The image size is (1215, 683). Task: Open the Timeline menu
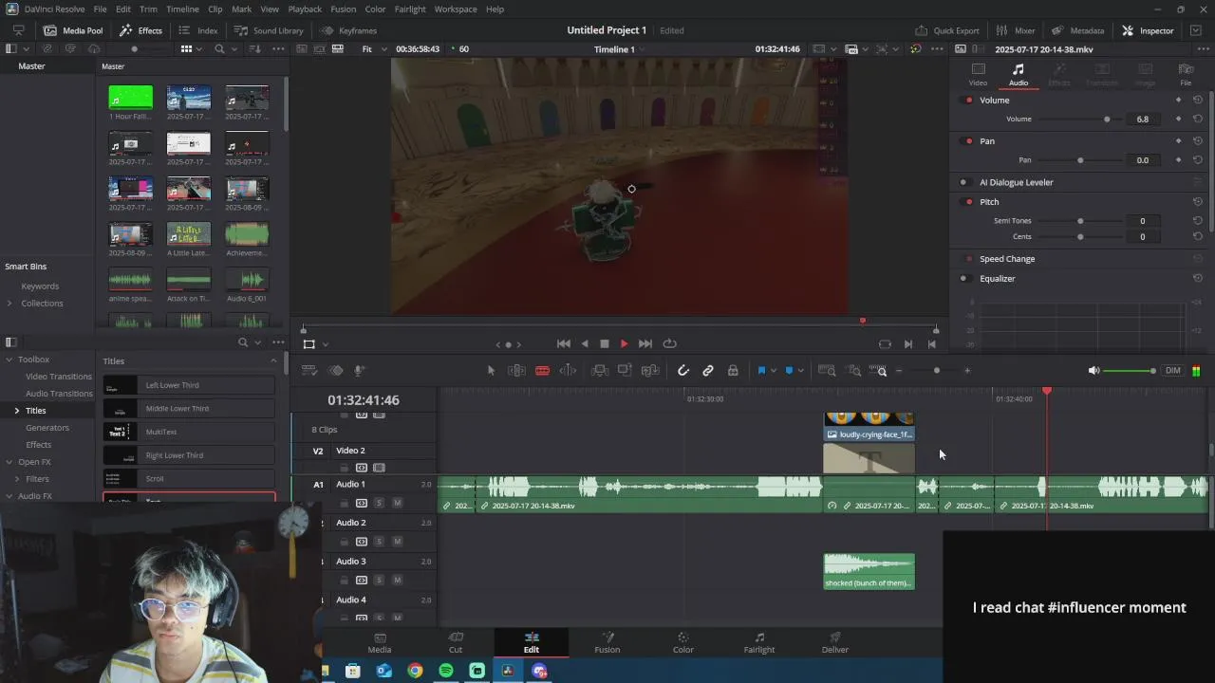(x=182, y=9)
